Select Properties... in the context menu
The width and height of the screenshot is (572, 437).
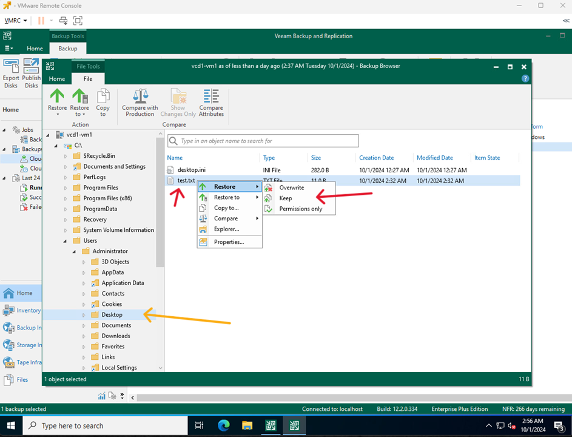(x=229, y=242)
